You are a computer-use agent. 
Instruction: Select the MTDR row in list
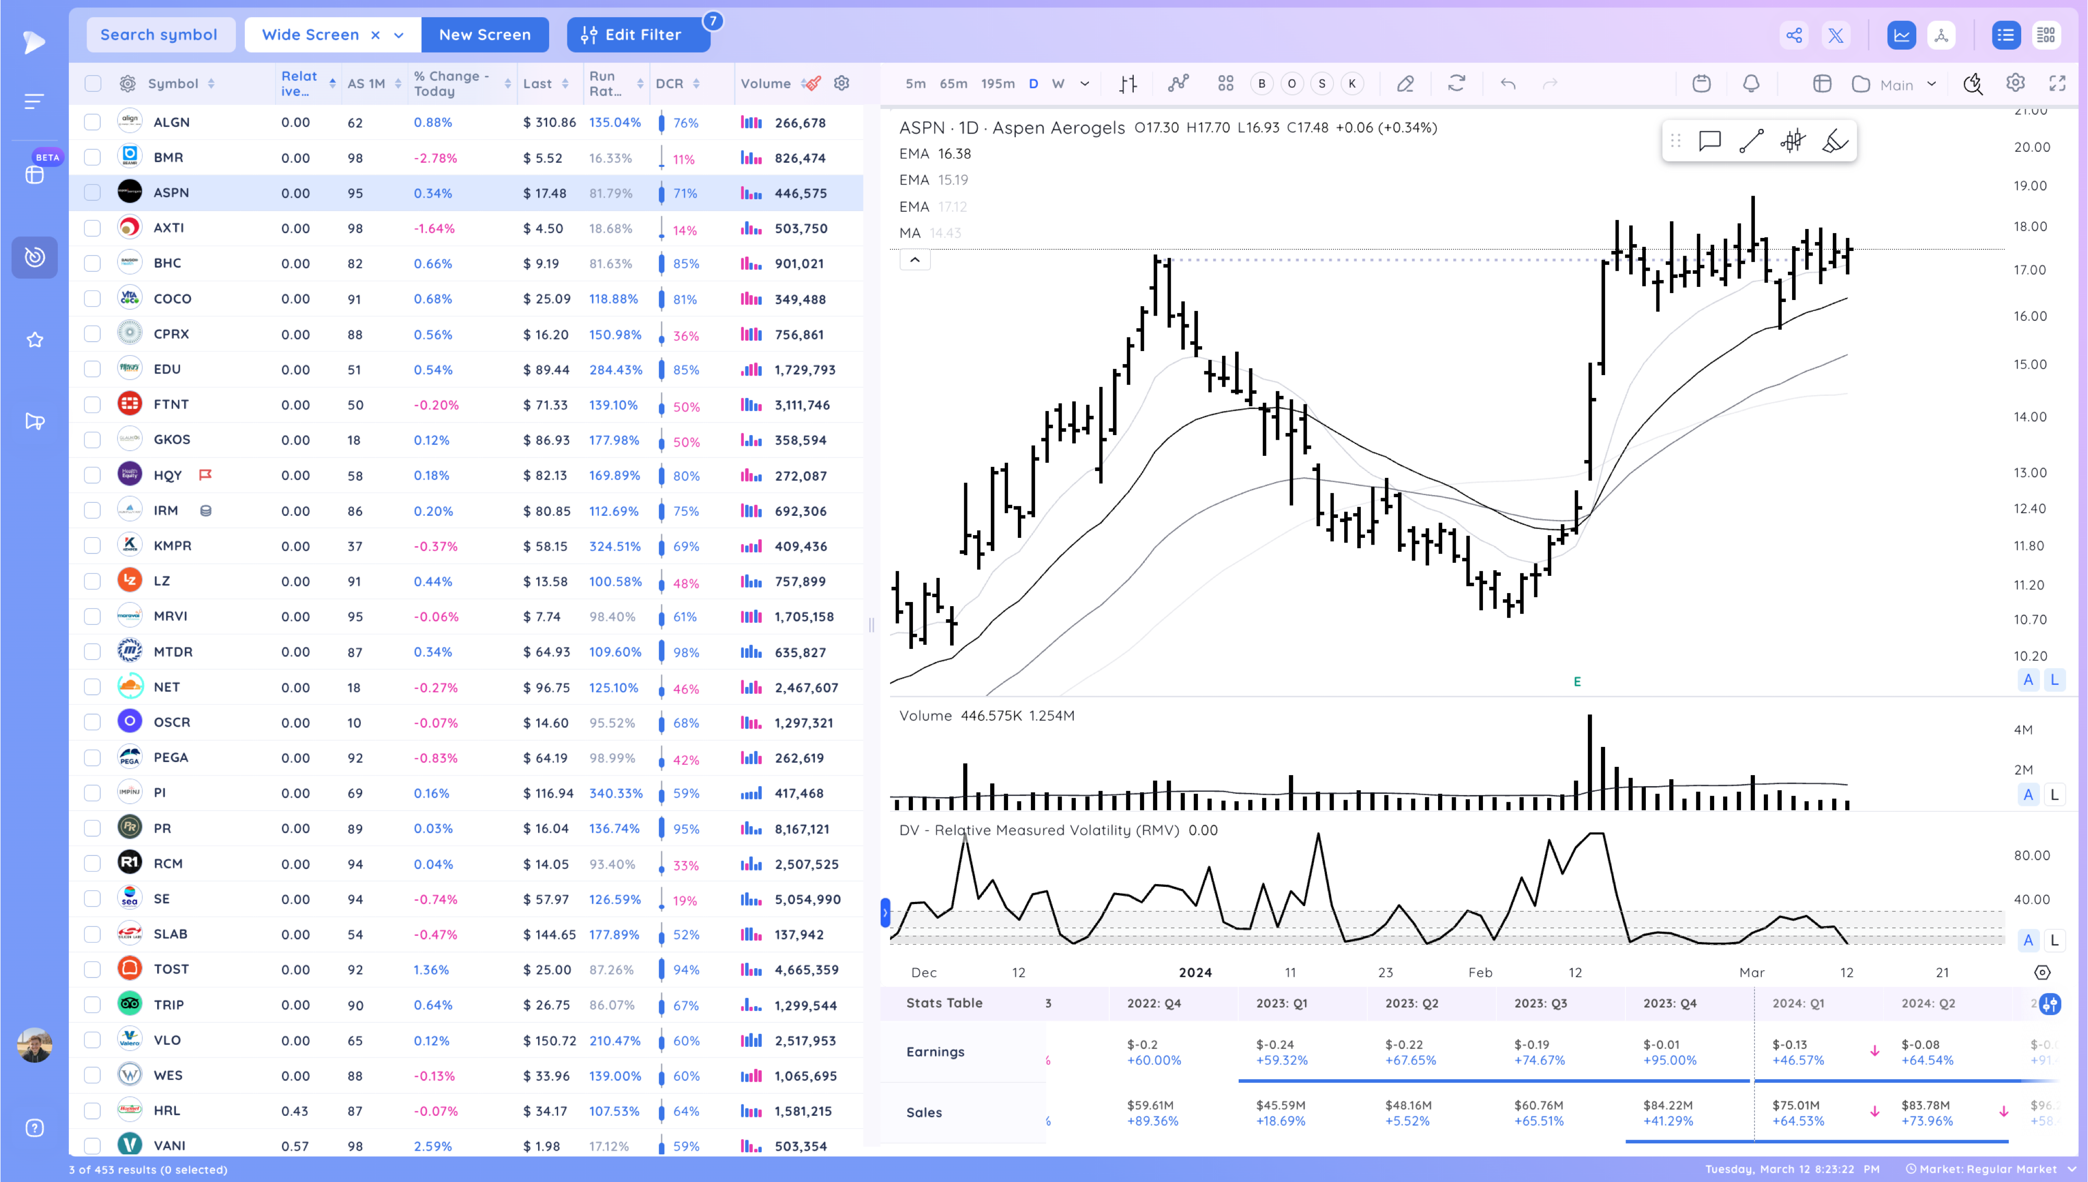[466, 652]
